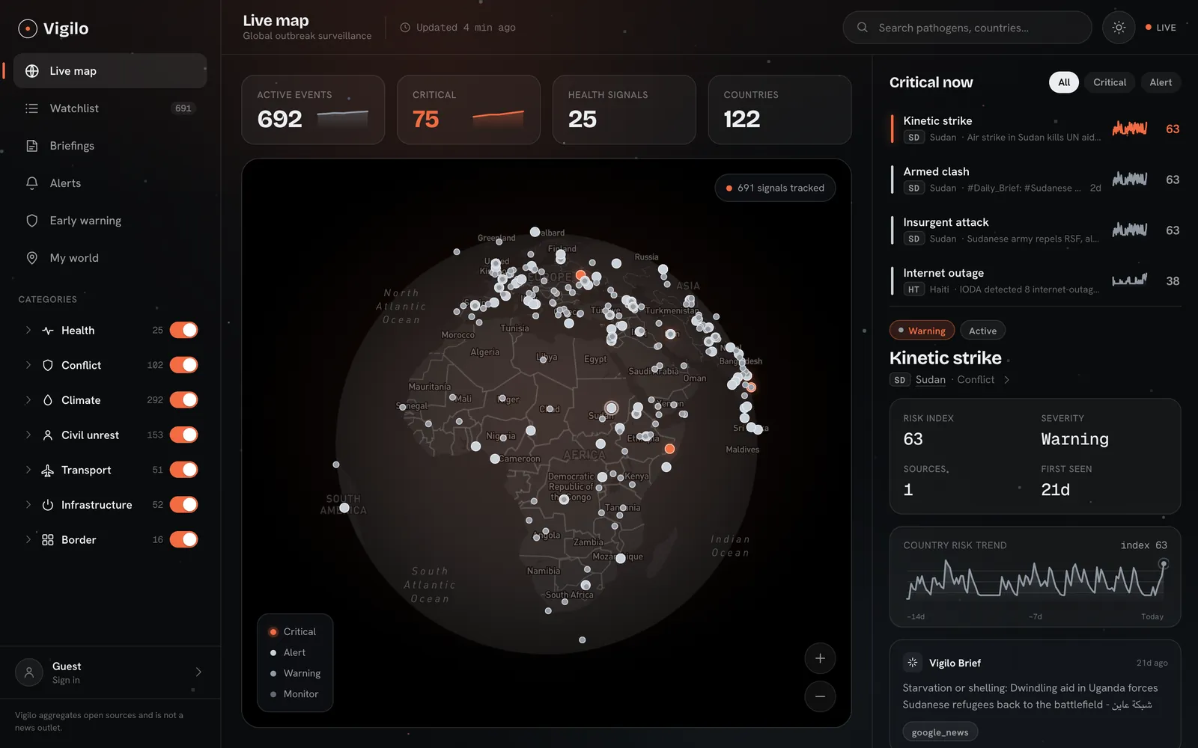Expand the Climate category chevron
Image resolution: width=1198 pixels, height=748 pixels.
(28, 400)
